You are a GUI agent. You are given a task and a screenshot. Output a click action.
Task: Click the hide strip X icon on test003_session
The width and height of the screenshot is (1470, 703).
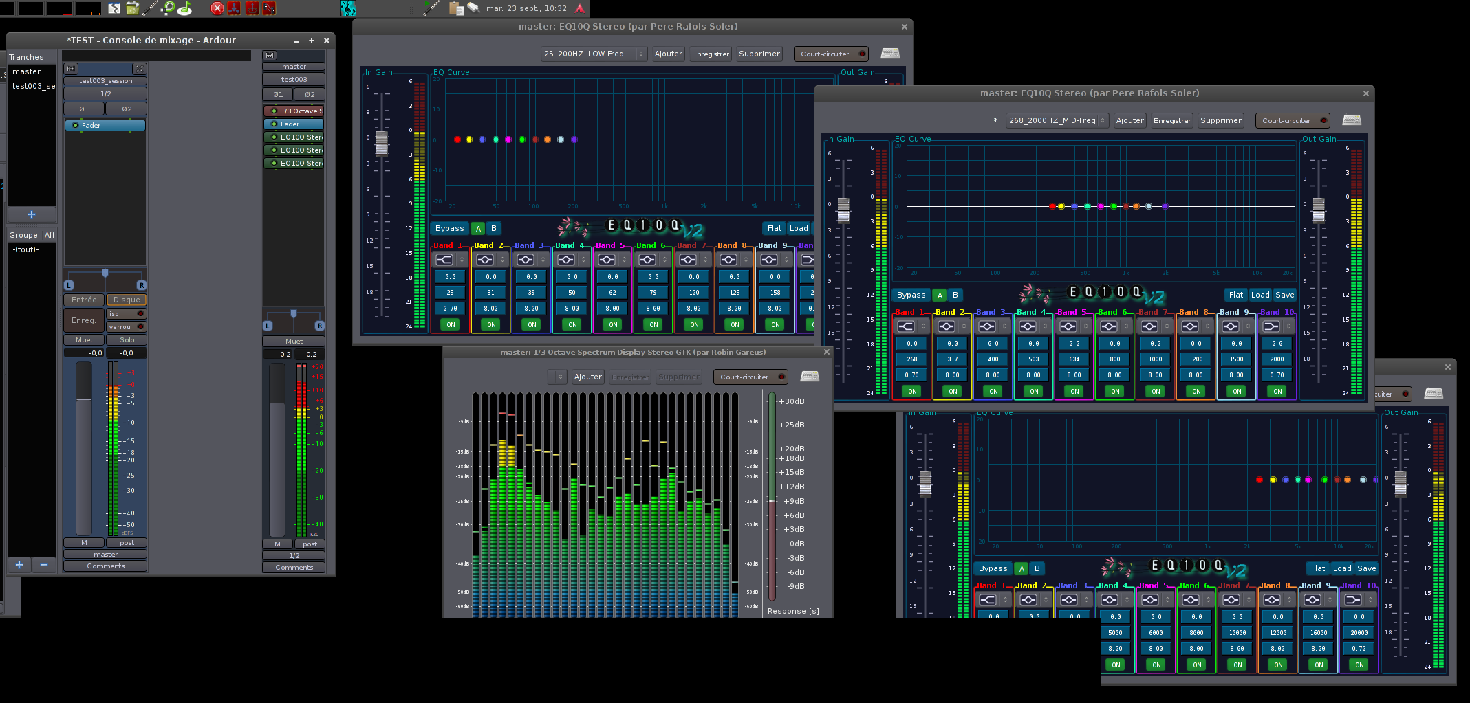click(140, 69)
